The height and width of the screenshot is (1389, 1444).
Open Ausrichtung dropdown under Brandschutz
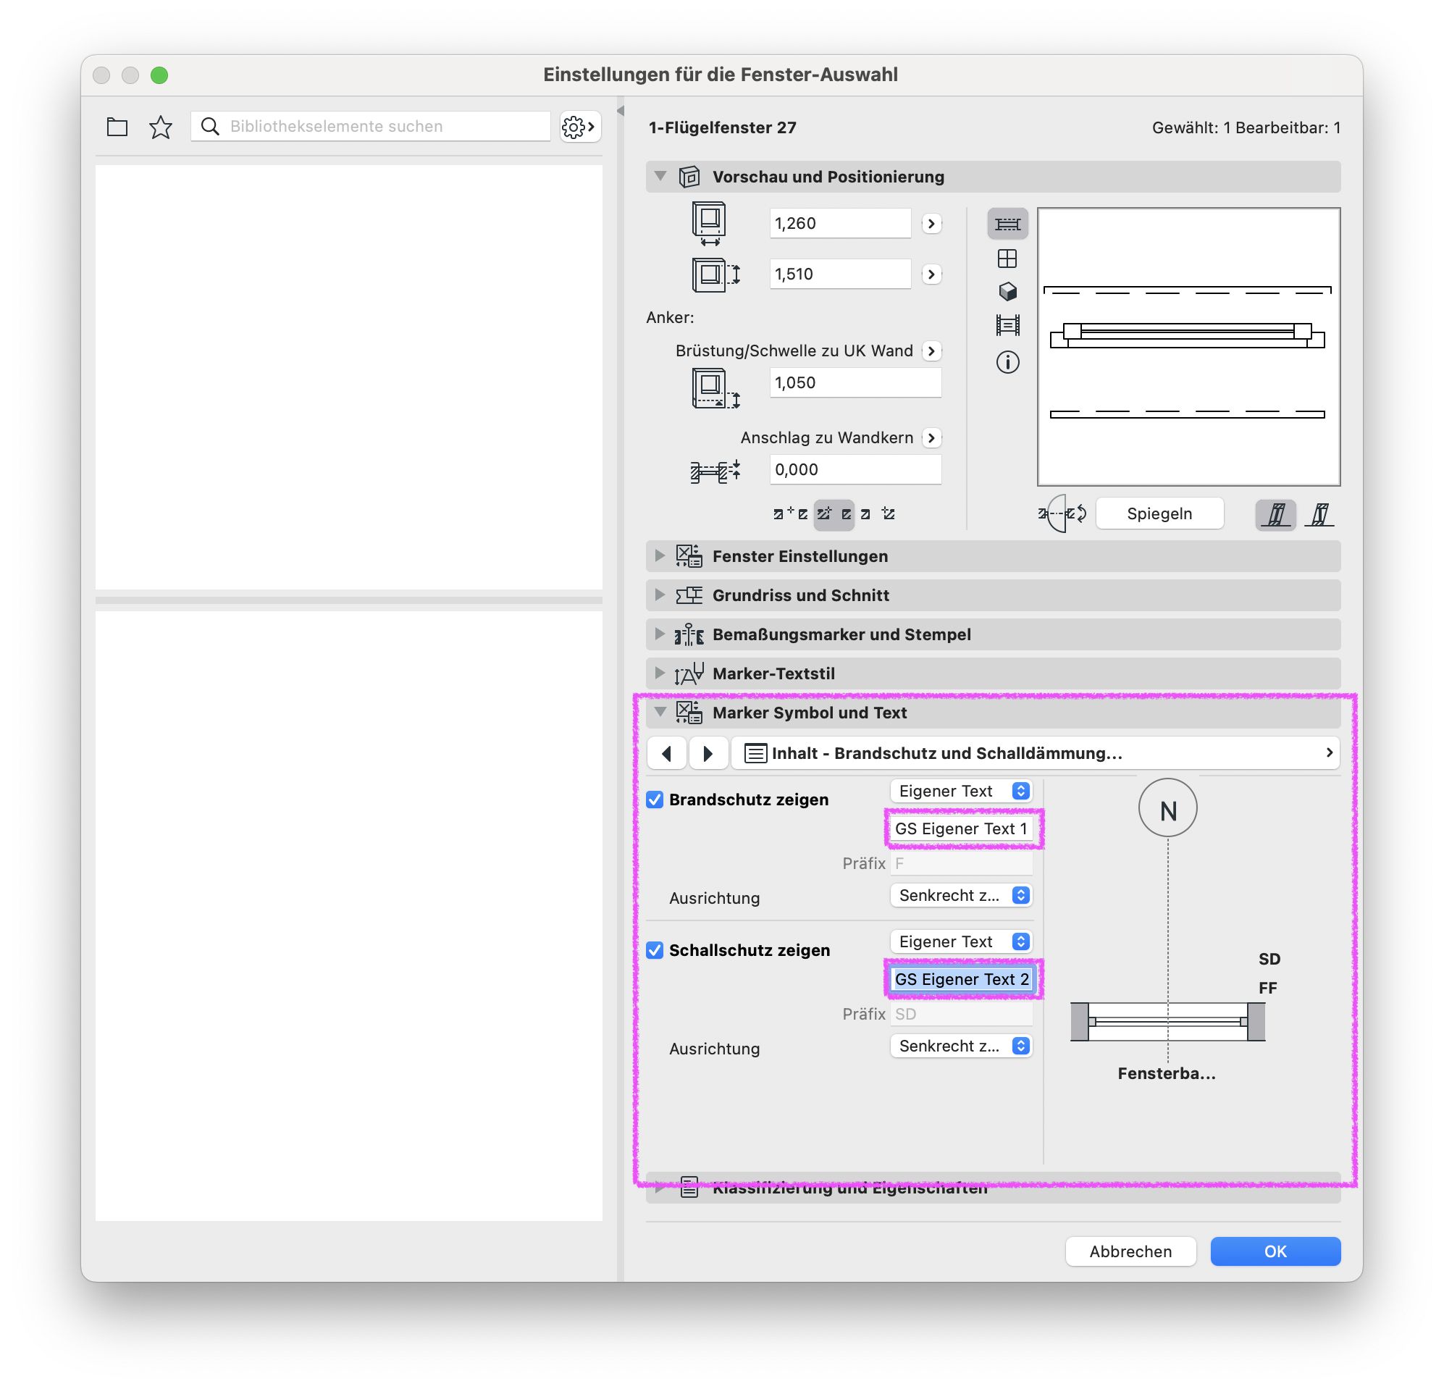coord(961,896)
